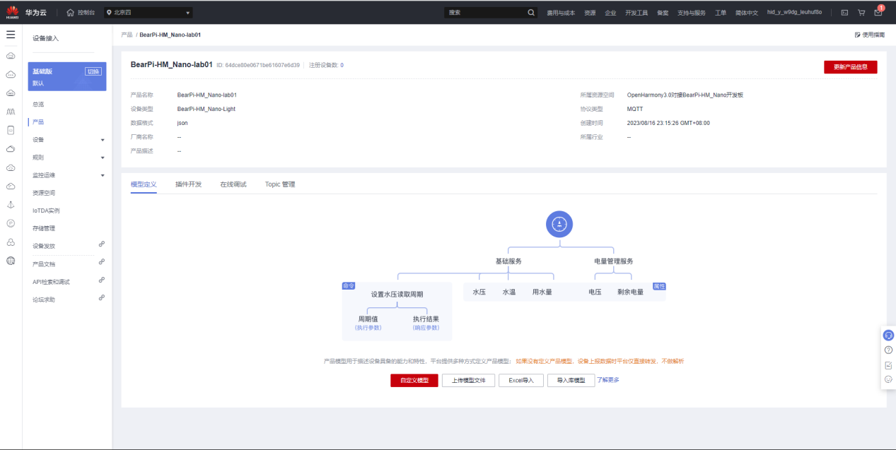Image resolution: width=896 pixels, height=450 pixels.
Task: Open the 简体中文 language menu
Action: (x=746, y=13)
